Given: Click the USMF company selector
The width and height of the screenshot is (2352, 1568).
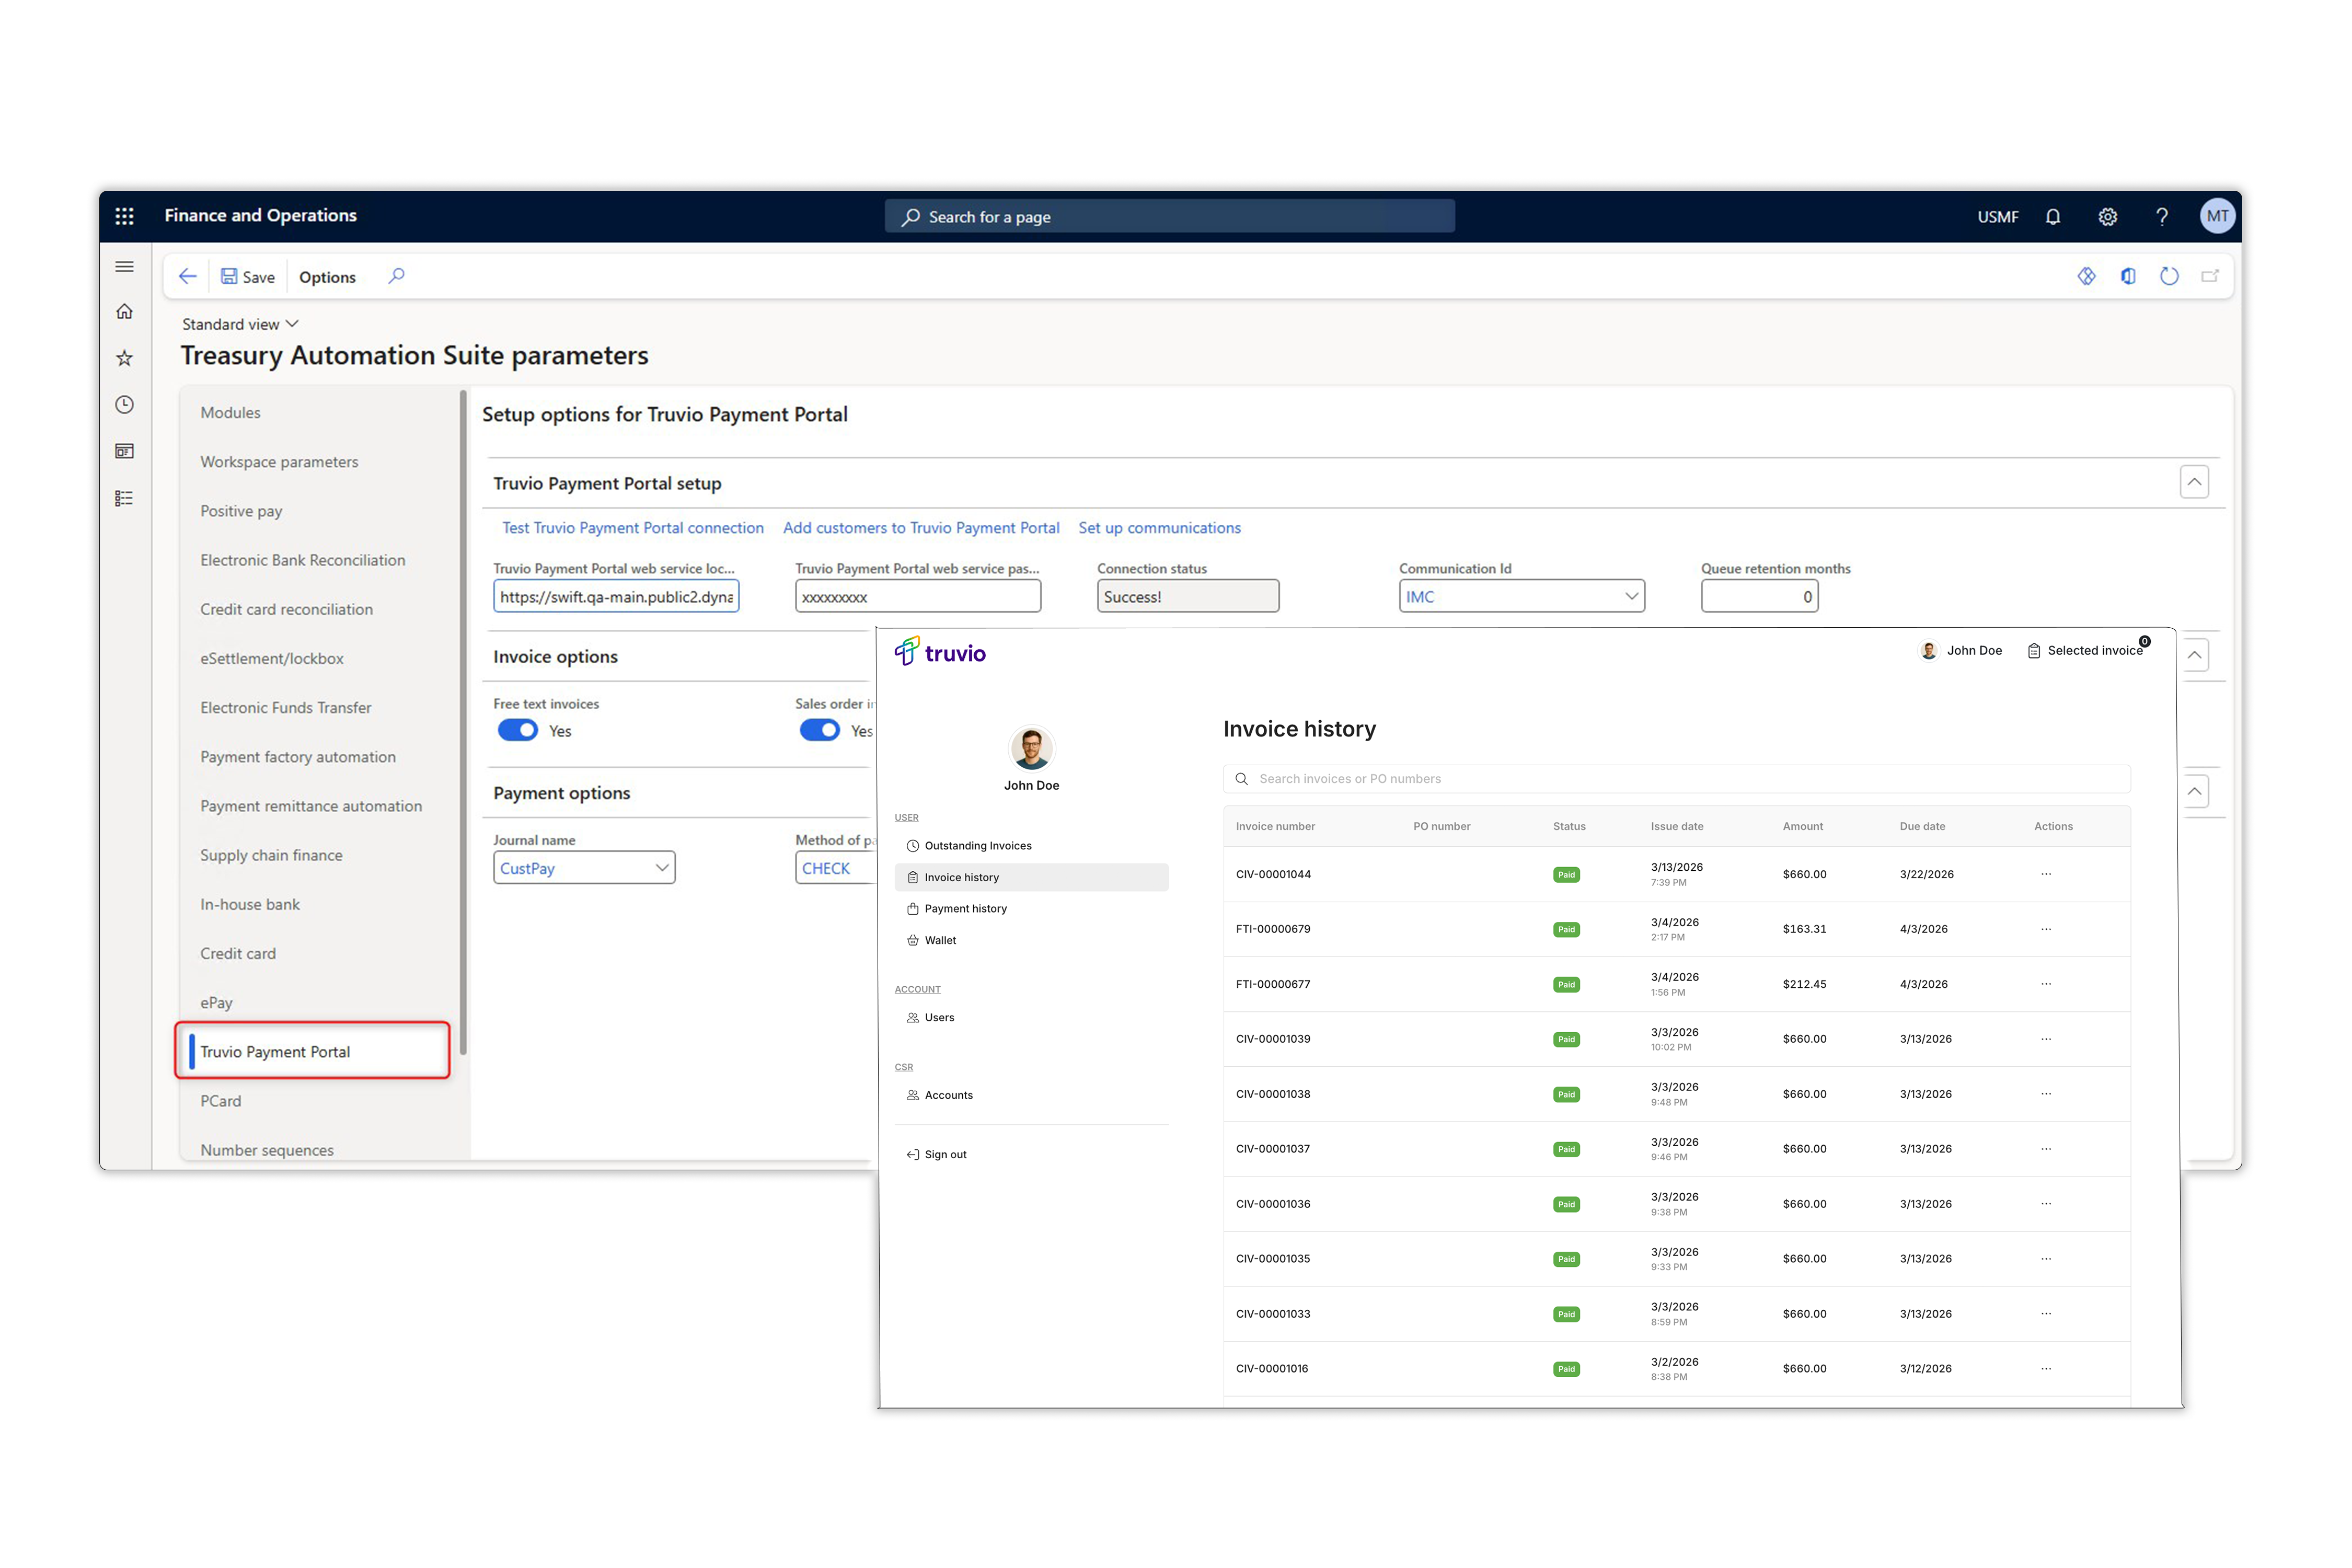Looking at the screenshot, I should (x=1997, y=217).
